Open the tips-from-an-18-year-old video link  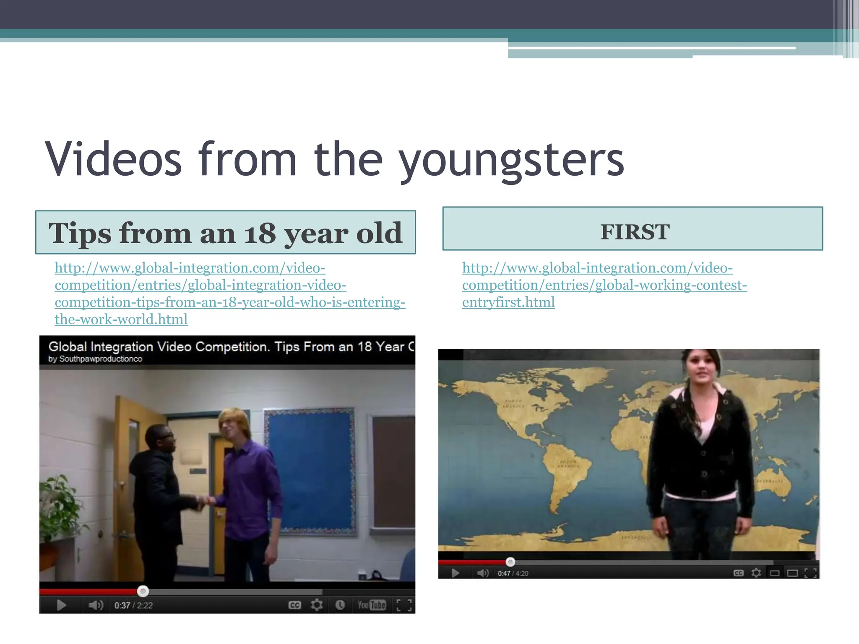pyautogui.click(x=230, y=293)
